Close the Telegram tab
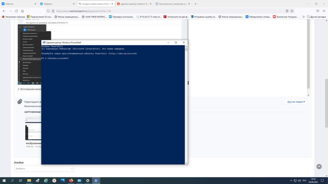The image size is (328, 184). click(x=73, y=4)
